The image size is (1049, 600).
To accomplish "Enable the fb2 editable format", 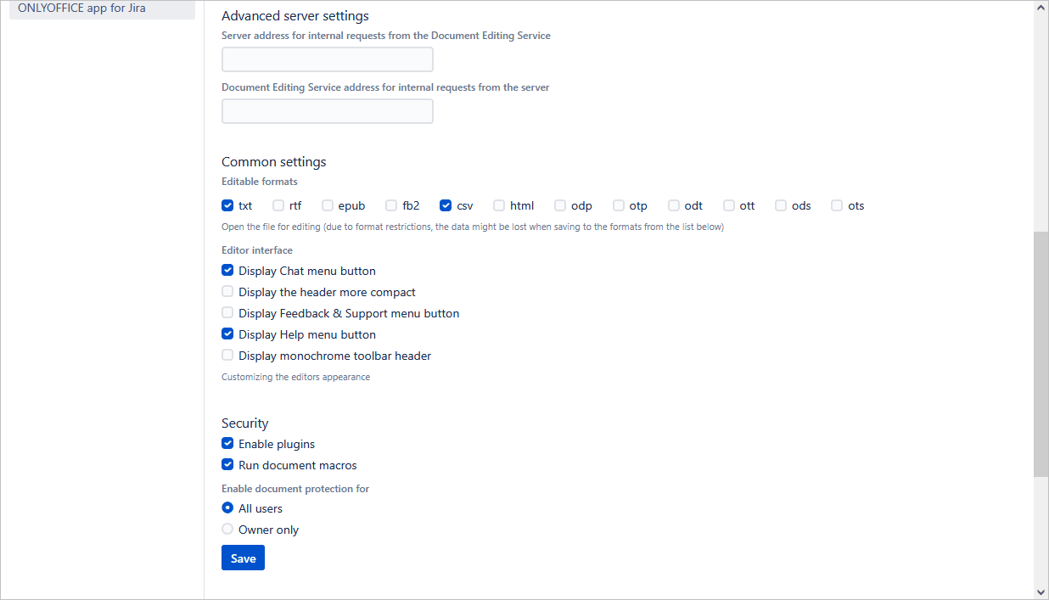I will (391, 205).
